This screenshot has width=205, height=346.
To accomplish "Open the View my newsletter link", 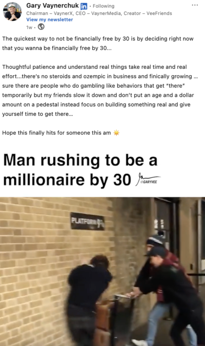I will pos(50,19).
